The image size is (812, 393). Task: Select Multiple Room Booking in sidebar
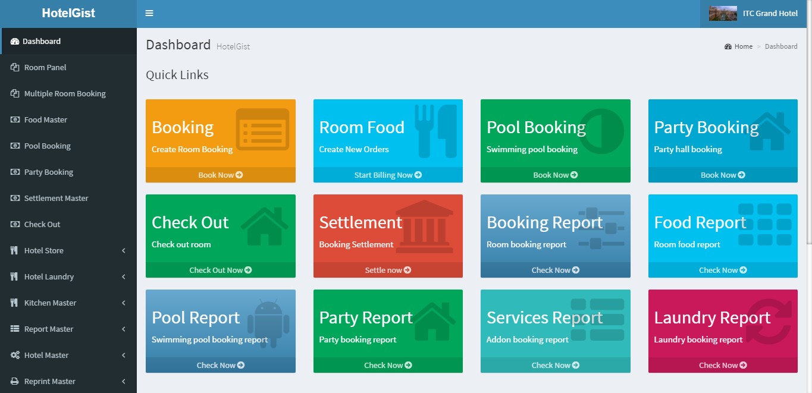65,94
